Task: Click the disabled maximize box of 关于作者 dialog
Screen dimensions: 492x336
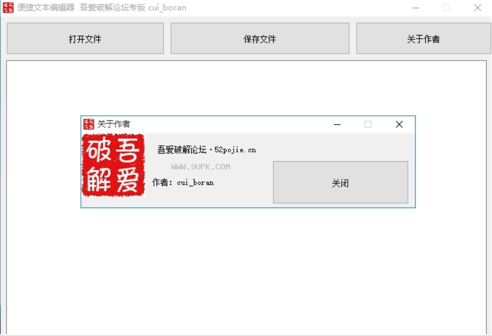Action: click(x=368, y=125)
